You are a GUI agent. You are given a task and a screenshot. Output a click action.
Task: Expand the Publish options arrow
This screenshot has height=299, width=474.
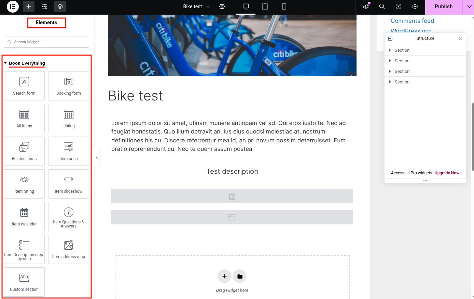tap(469, 6)
